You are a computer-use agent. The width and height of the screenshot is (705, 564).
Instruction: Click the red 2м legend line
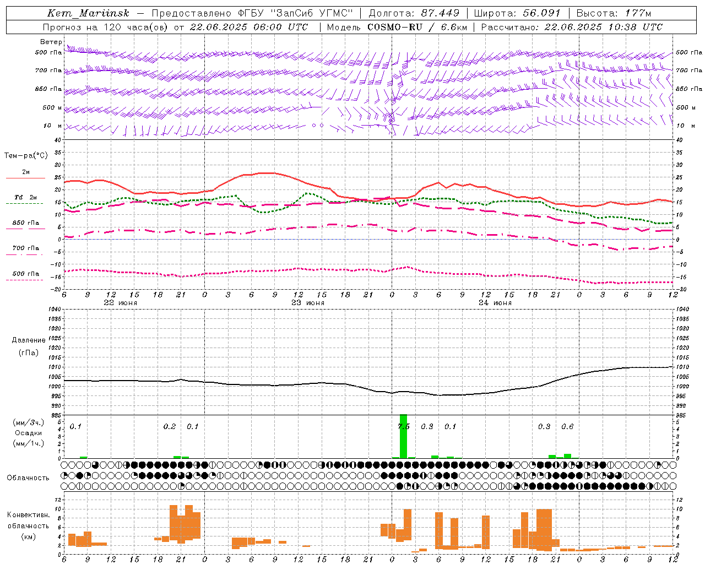click(25, 178)
